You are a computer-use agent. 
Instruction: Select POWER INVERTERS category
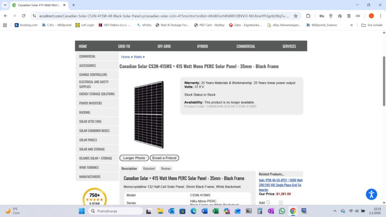pos(97,103)
